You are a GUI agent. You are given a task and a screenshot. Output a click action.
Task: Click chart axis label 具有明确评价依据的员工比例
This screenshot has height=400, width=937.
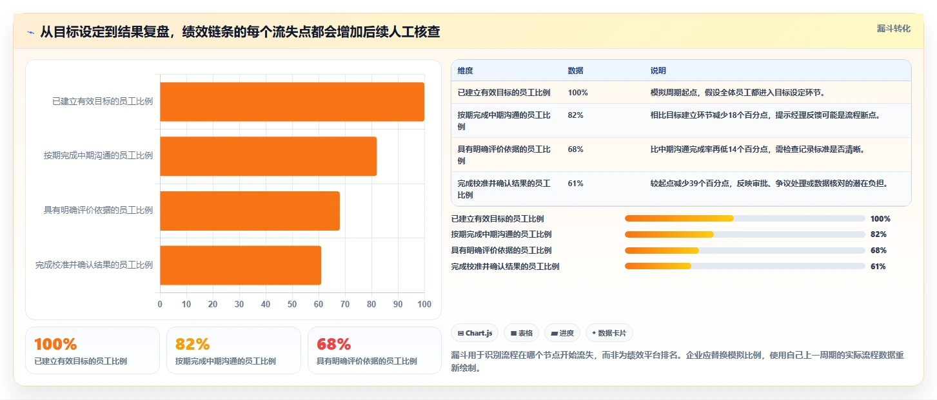[x=99, y=211]
